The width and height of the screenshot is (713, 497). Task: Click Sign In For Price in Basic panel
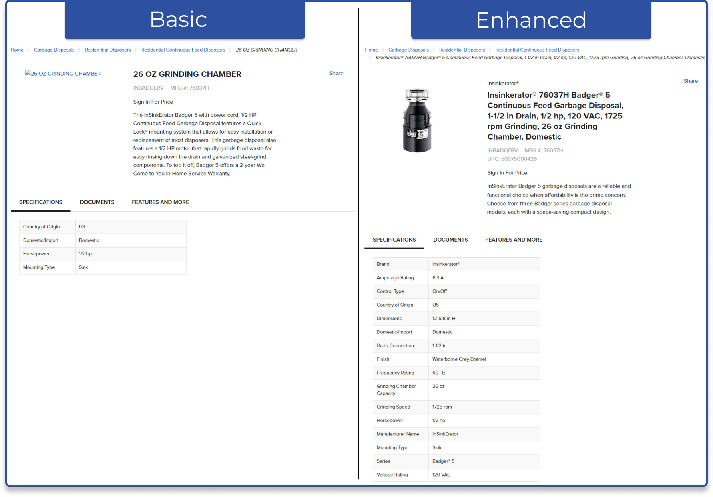pyautogui.click(x=153, y=102)
